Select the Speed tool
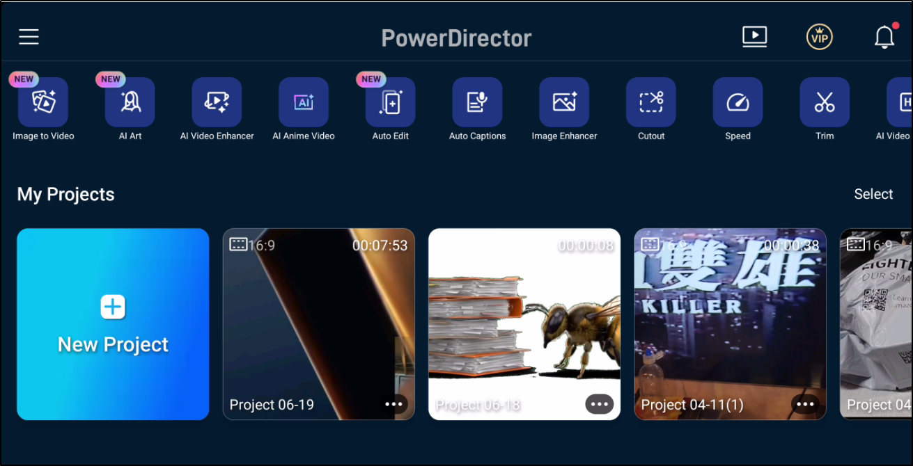This screenshot has width=913, height=466. (x=738, y=102)
